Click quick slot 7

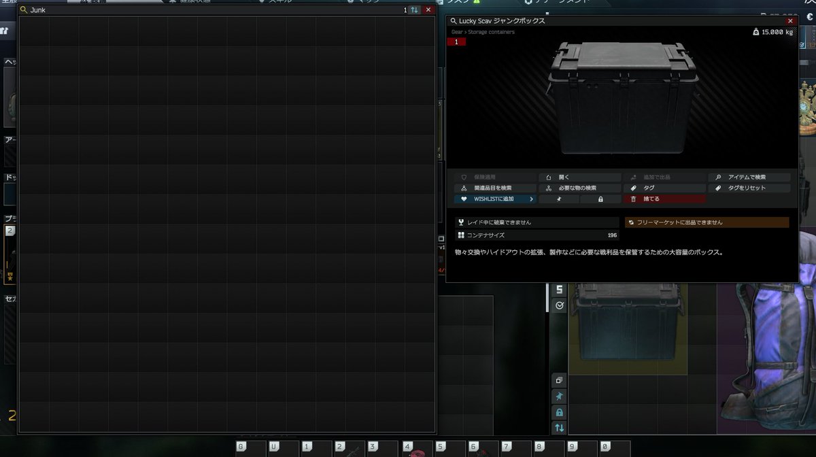[x=515, y=449]
